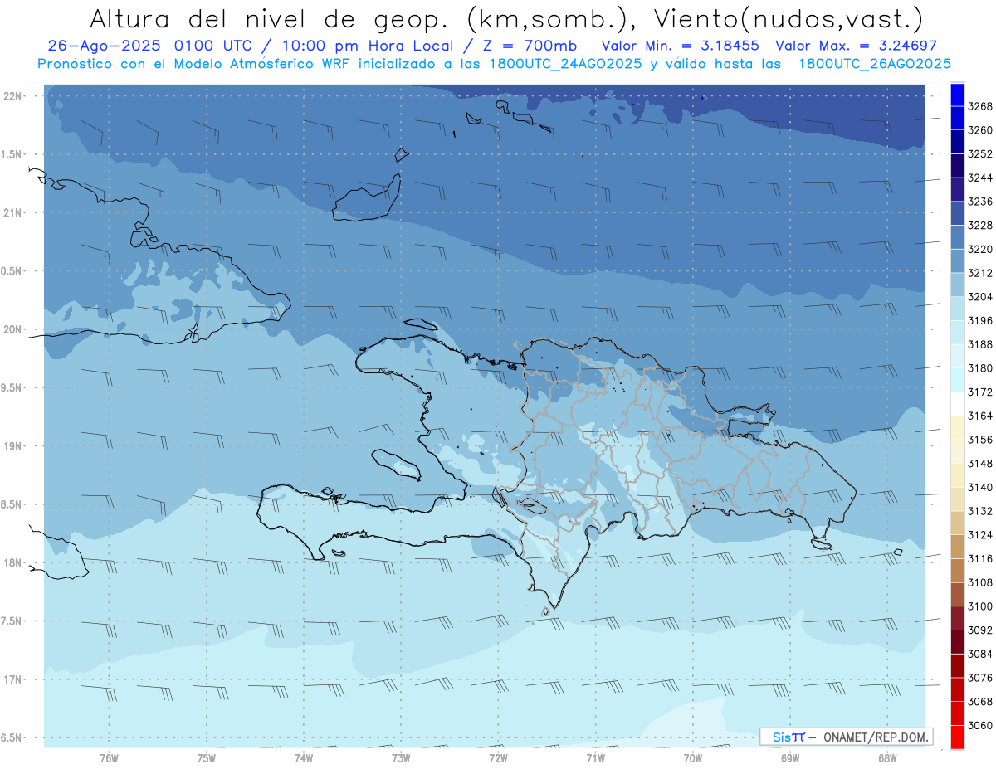The width and height of the screenshot is (996, 769).
Task: Click the bright blue swatch above 3268
Action: tap(957, 95)
